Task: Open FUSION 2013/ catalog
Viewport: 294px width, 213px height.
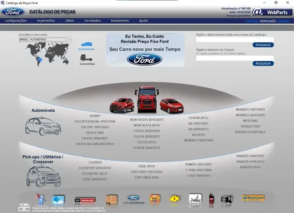Action: (198, 118)
